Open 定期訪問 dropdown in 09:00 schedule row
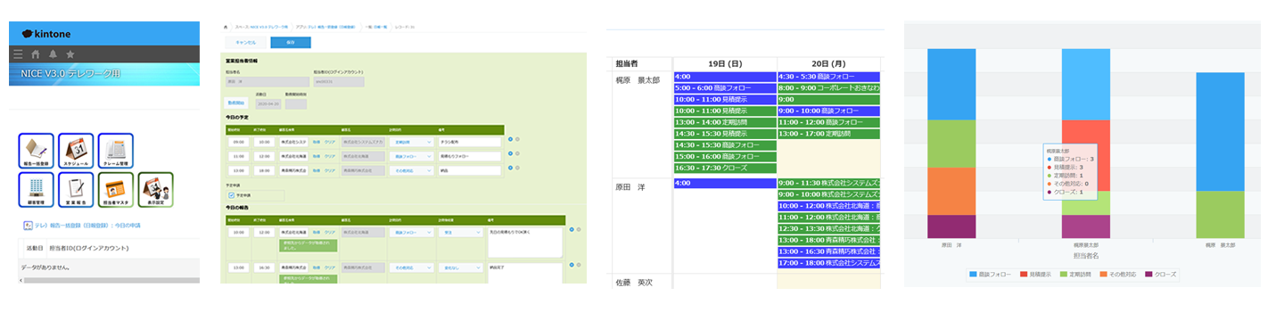The width and height of the screenshot is (1276, 329). click(412, 142)
